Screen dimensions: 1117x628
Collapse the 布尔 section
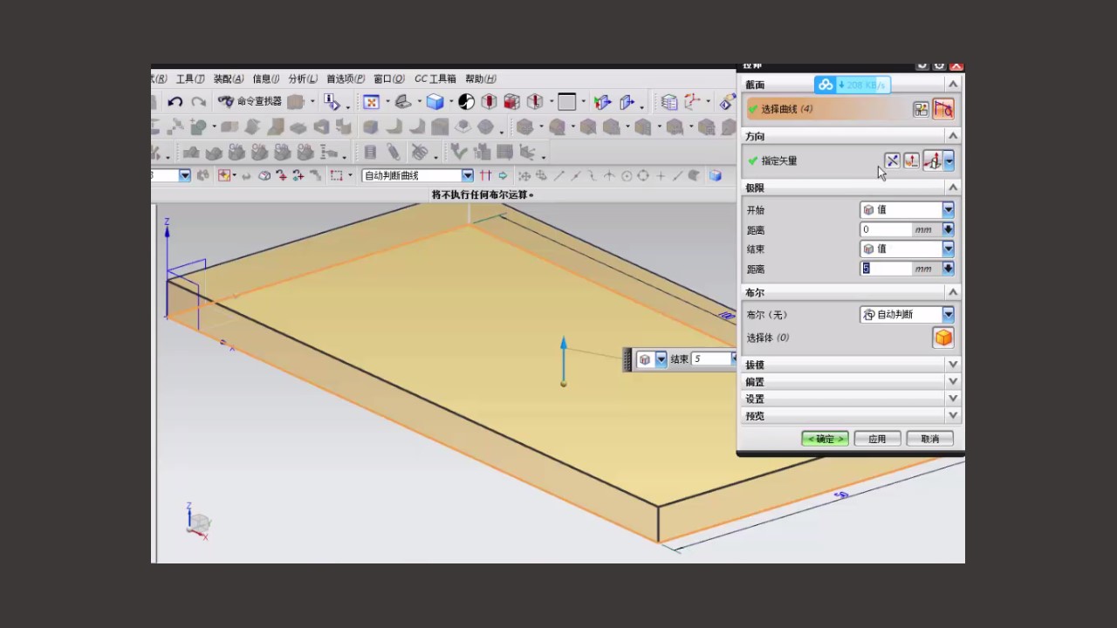pyautogui.click(x=953, y=292)
